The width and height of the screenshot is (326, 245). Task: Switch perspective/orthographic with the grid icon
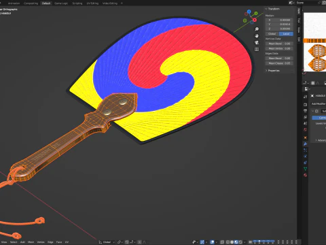pyautogui.click(x=257, y=49)
